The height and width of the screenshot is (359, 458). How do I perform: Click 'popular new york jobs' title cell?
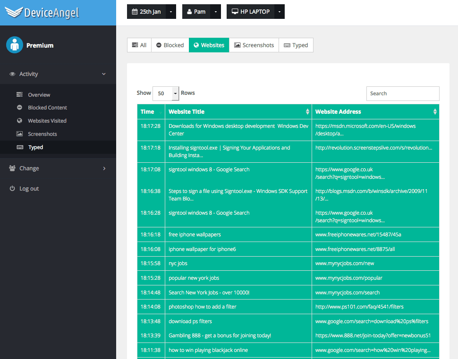tap(238, 278)
